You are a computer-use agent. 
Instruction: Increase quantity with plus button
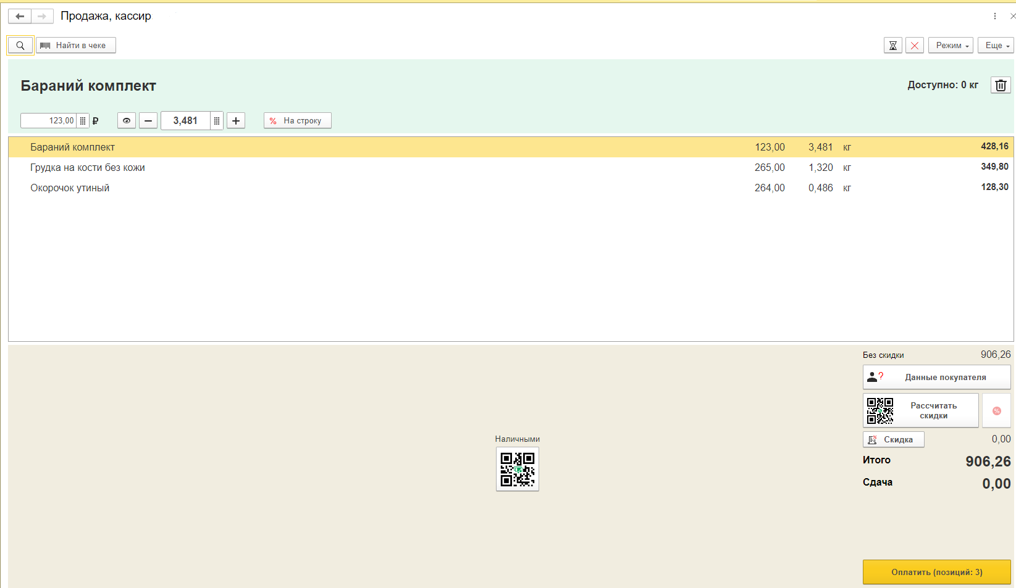point(236,121)
